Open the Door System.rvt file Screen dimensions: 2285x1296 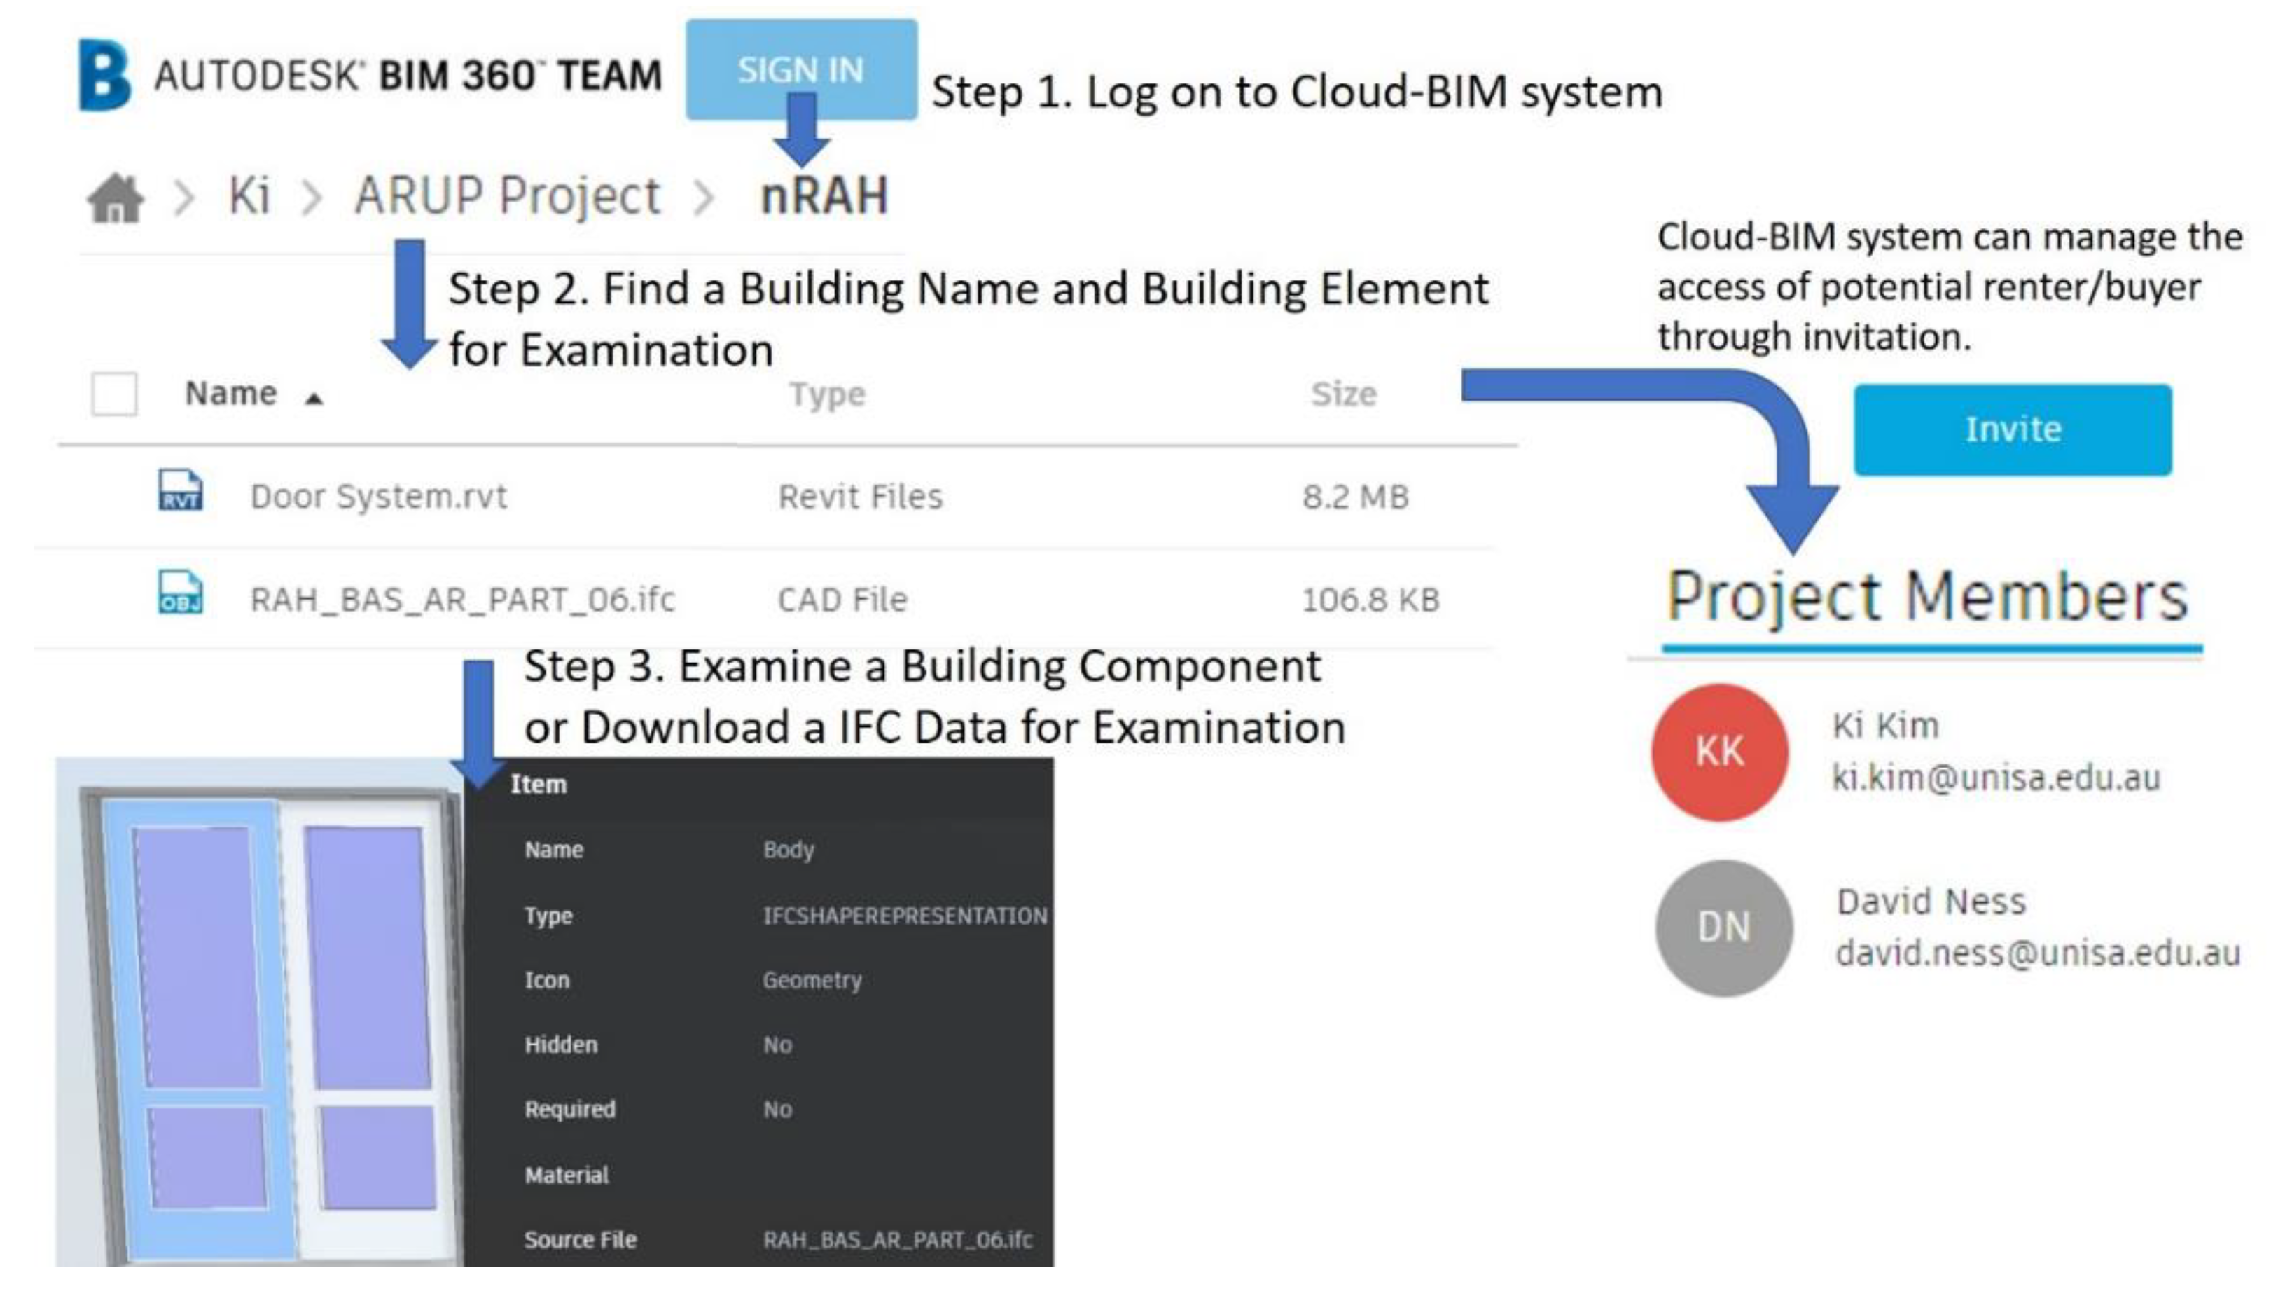pyautogui.click(x=378, y=496)
